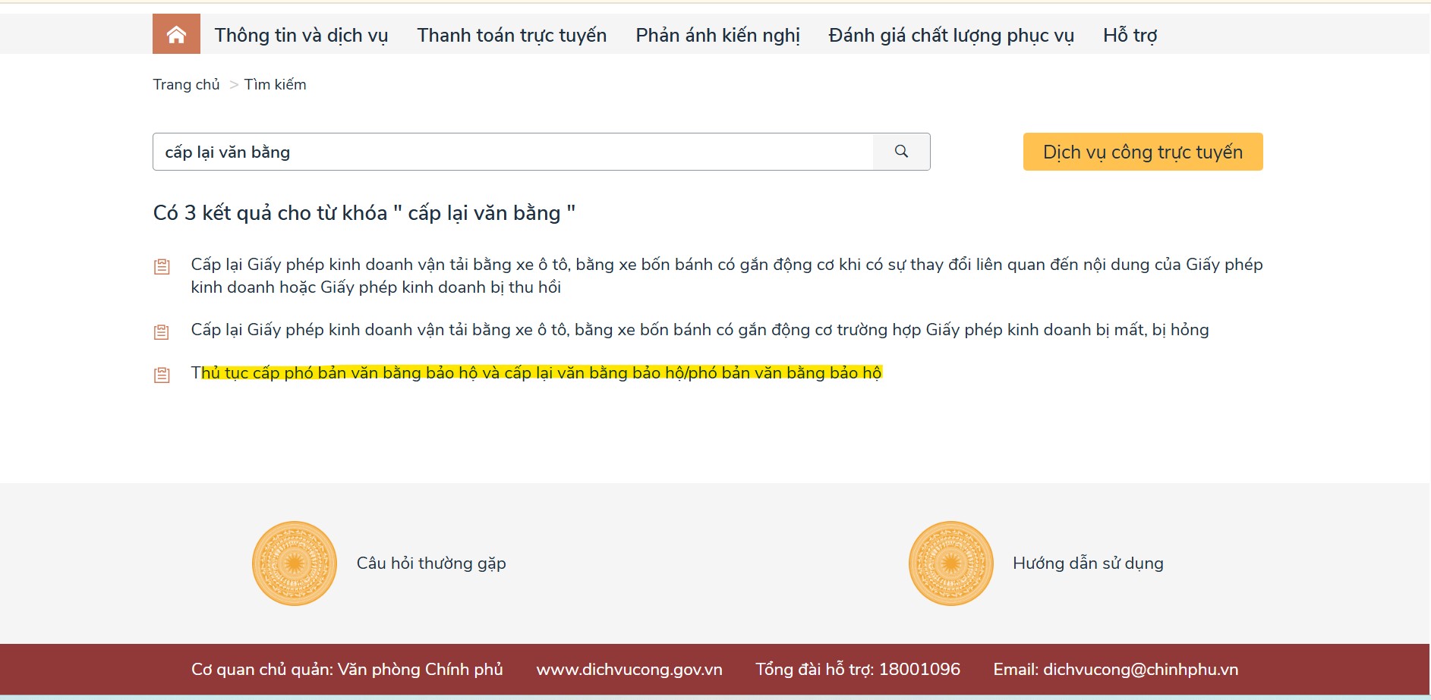Click the emblem icon for Hướng dẫn sử dụng
The width and height of the screenshot is (1431, 700).
click(x=950, y=563)
